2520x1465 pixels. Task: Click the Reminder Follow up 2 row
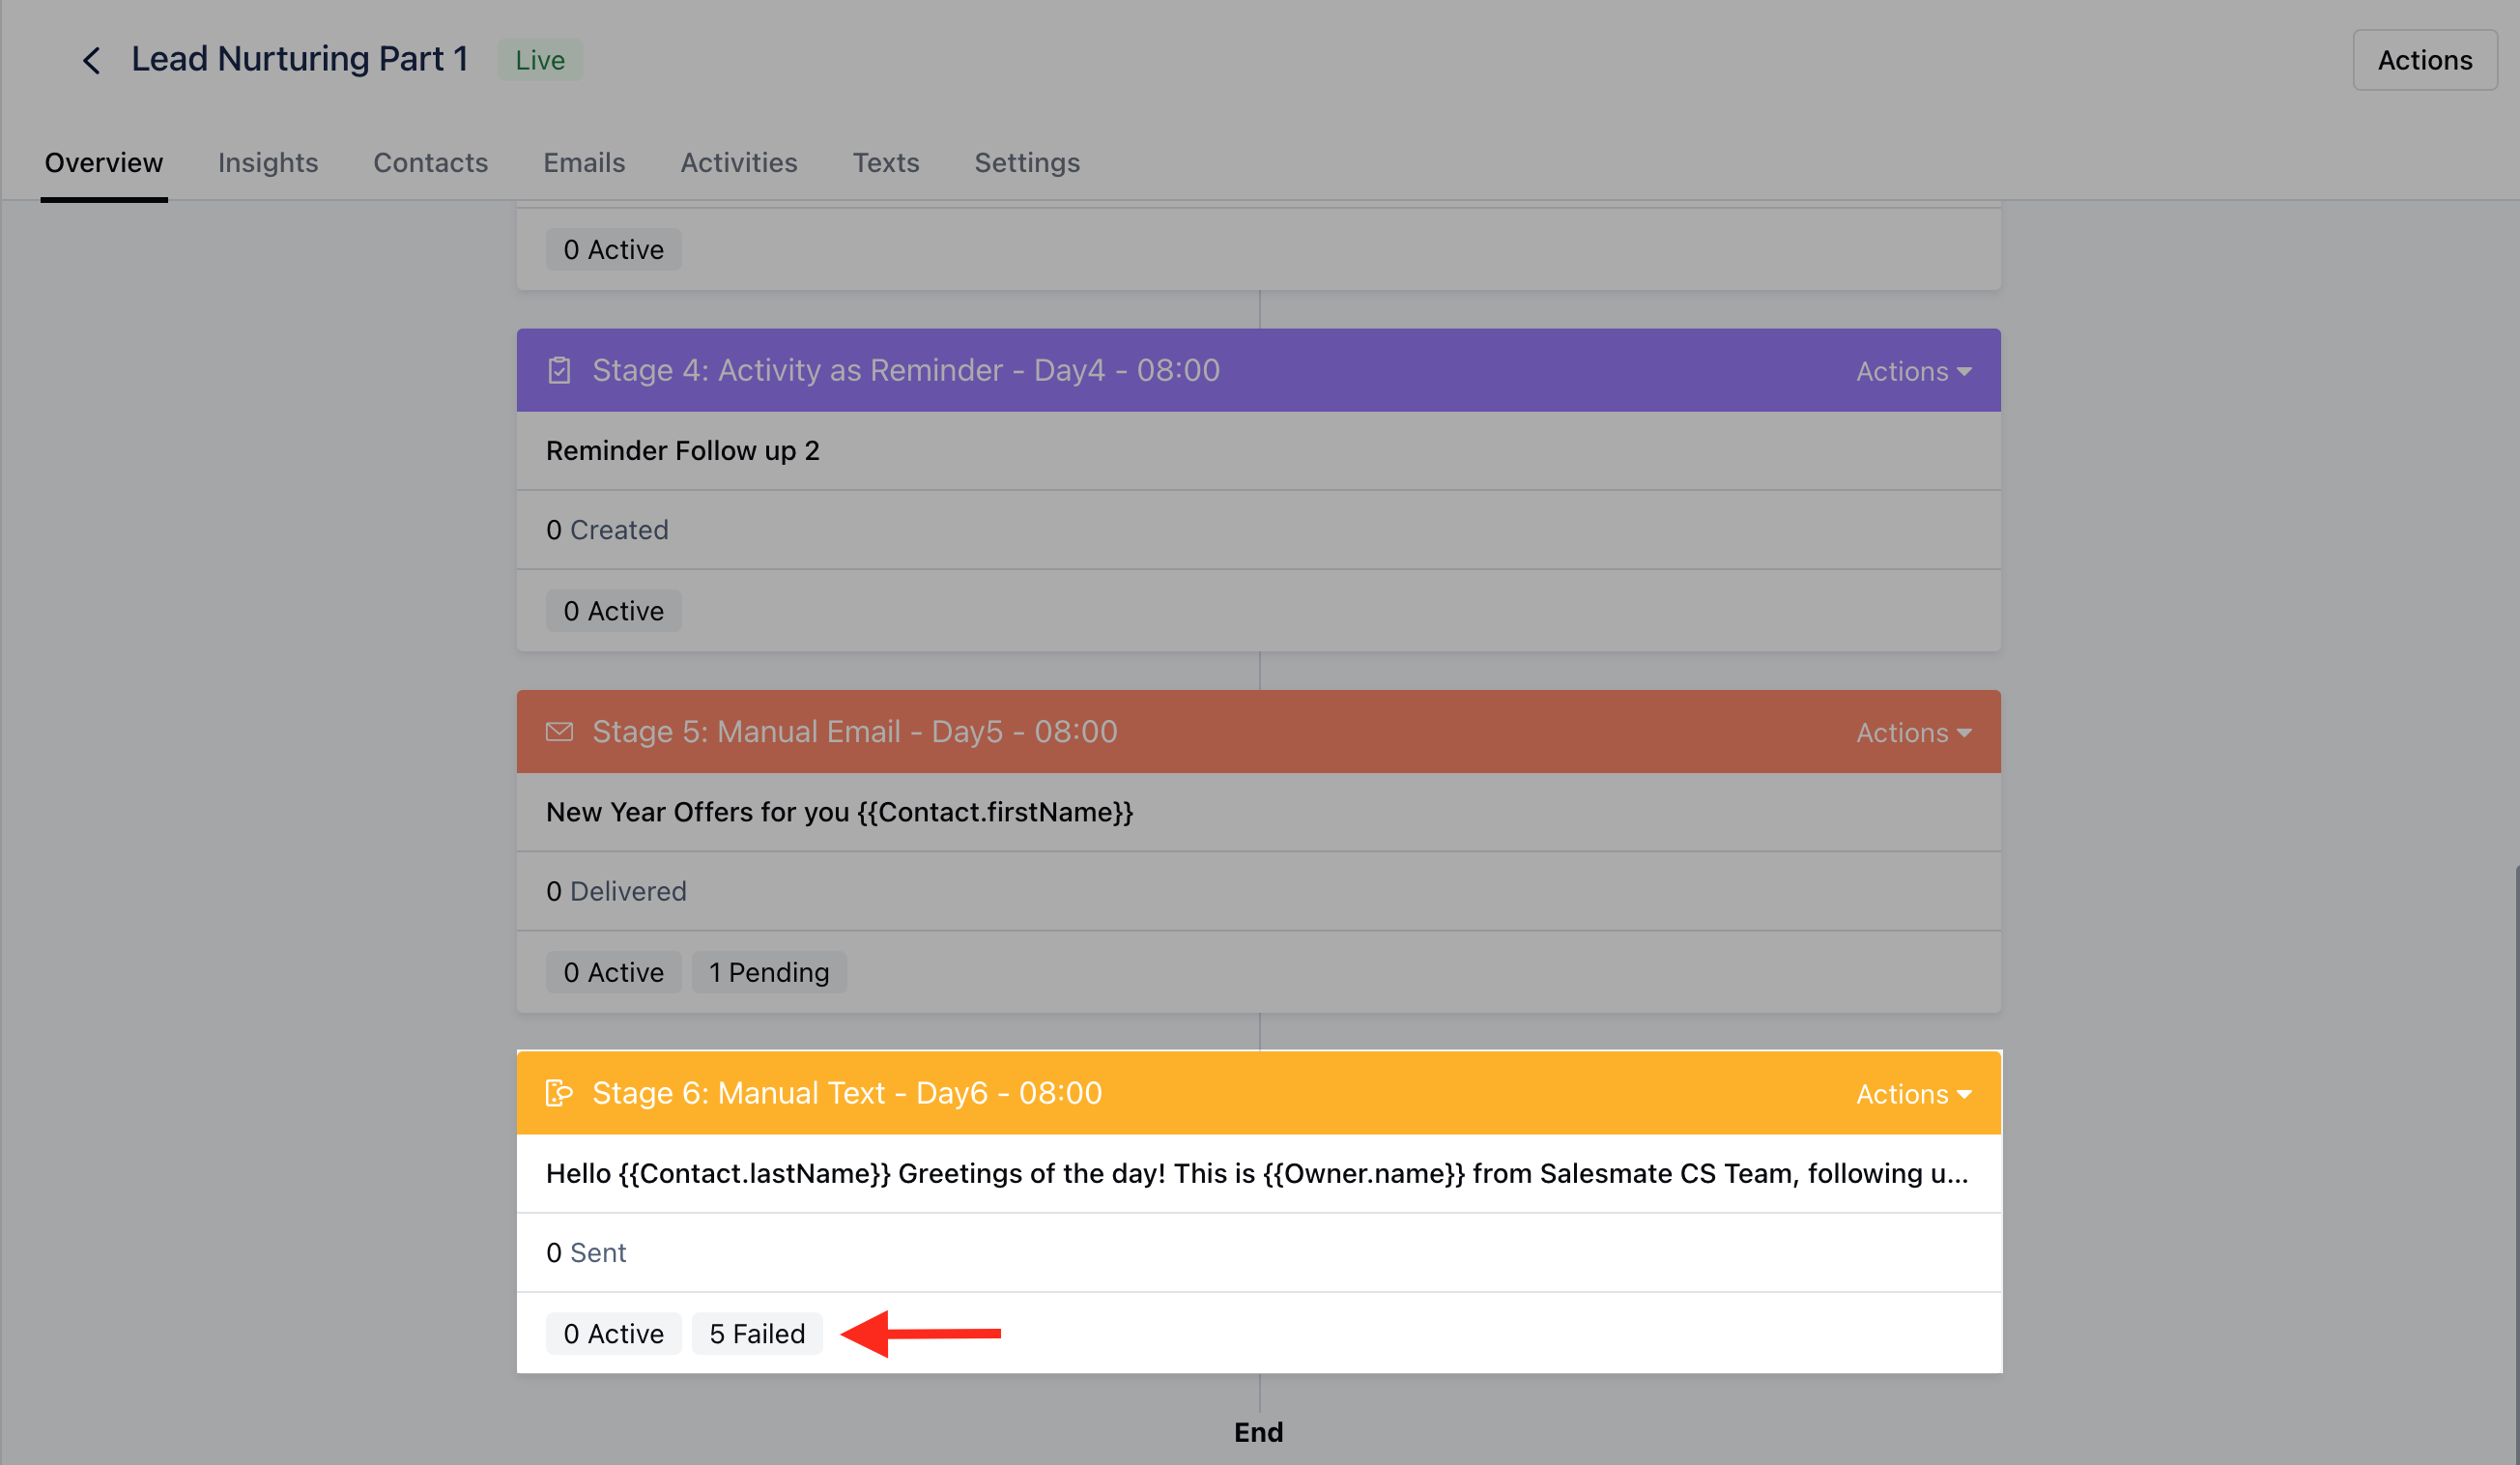click(x=1258, y=451)
